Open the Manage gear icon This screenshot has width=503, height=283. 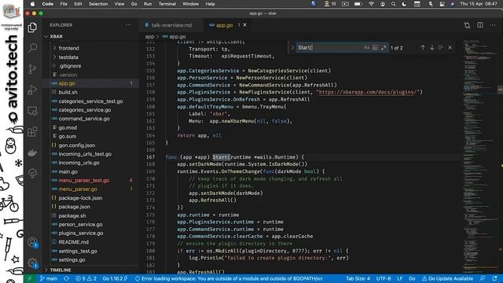coord(32,263)
